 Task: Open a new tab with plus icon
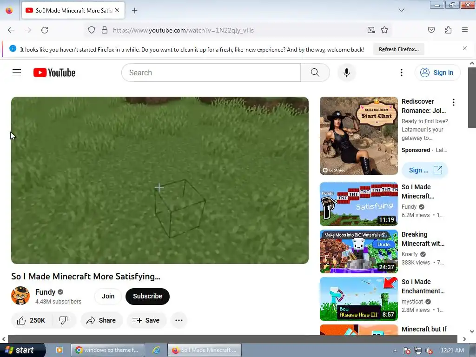point(134,11)
